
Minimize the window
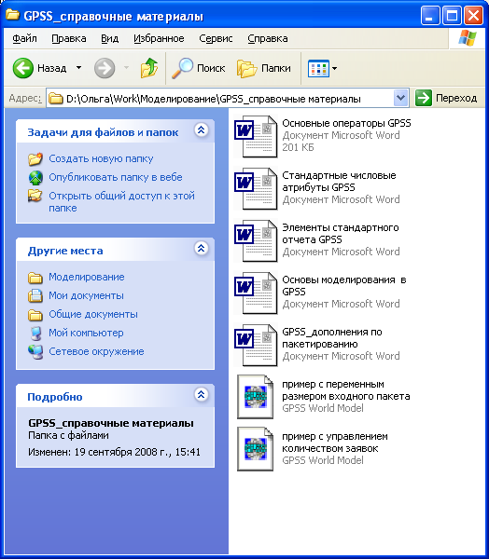click(429, 16)
